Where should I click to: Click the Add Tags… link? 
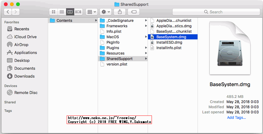coord(236,118)
